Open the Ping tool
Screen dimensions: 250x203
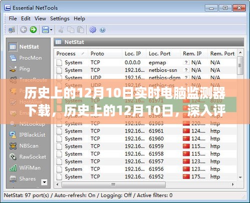click(x=20, y=69)
